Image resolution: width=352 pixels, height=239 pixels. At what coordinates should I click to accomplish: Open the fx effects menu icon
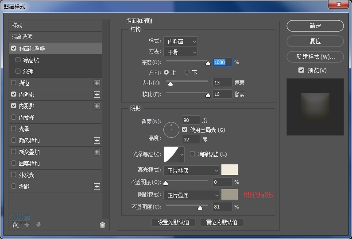pyautogui.click(x=15, y=225)
